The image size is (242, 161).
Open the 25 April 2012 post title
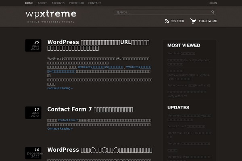pos(98,45)
